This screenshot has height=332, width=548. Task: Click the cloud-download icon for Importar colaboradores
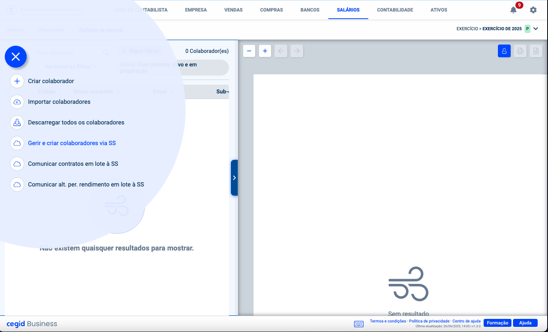[17, 102]
